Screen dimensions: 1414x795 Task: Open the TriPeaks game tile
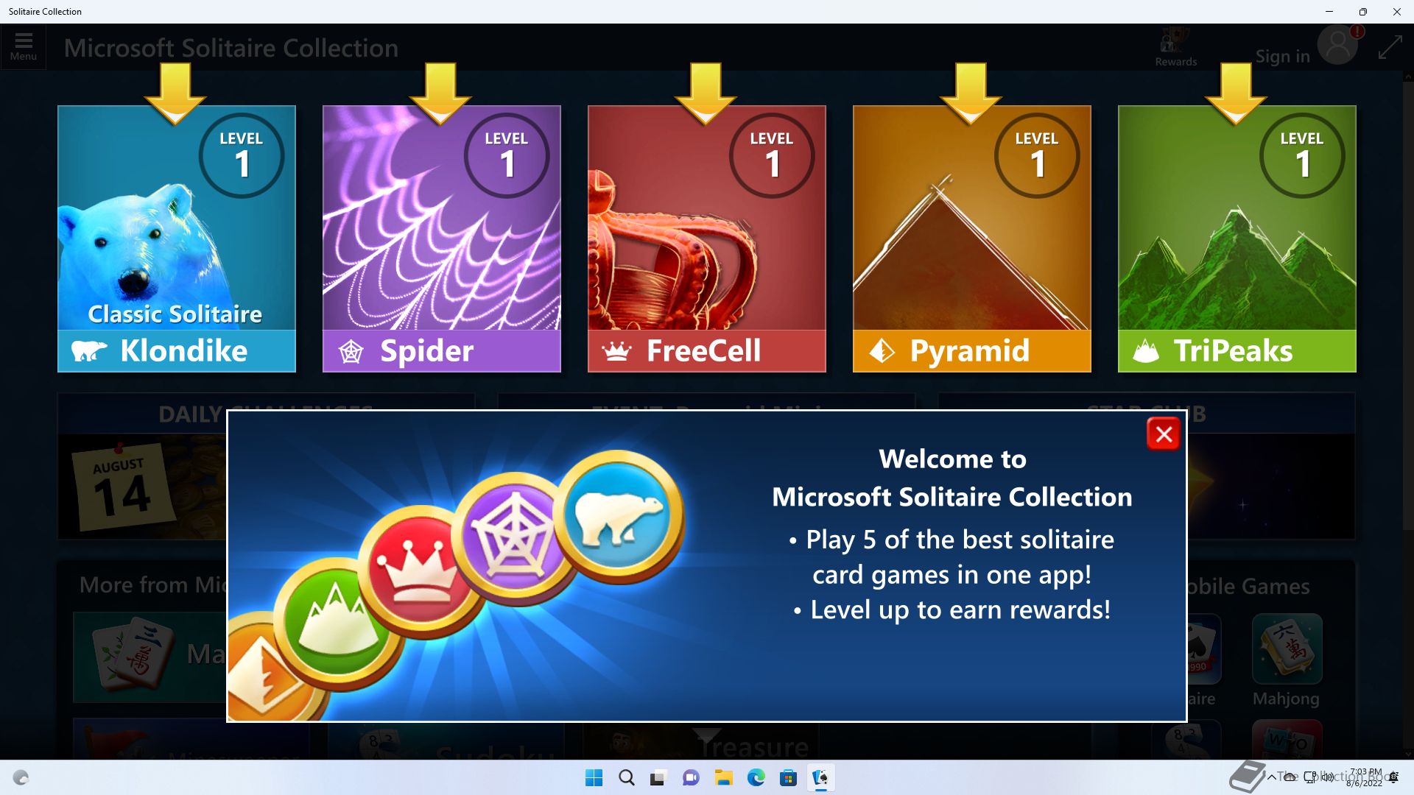click(x=1237, y=239)
